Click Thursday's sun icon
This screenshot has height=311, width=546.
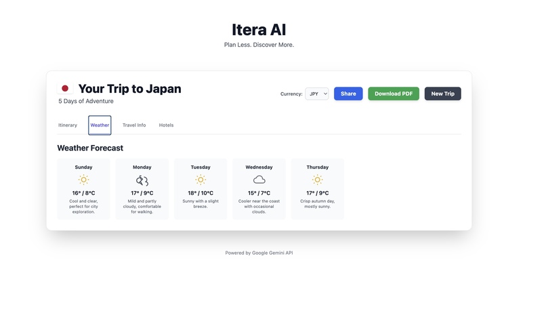(x=317, y=180)
